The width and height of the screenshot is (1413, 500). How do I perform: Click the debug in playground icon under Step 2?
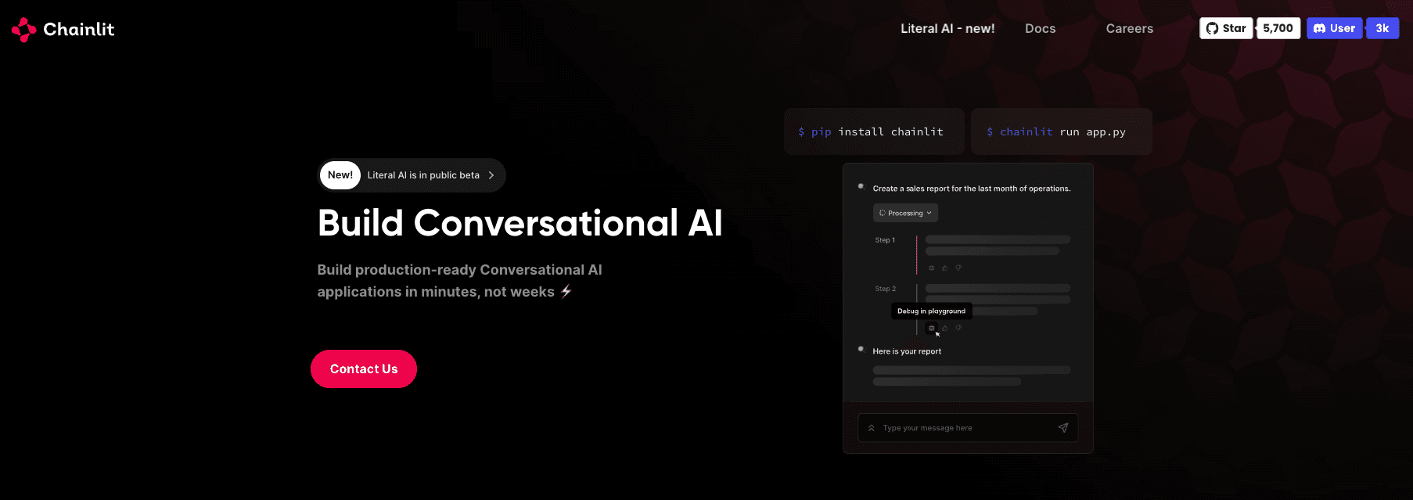click(x=931, y=329)
